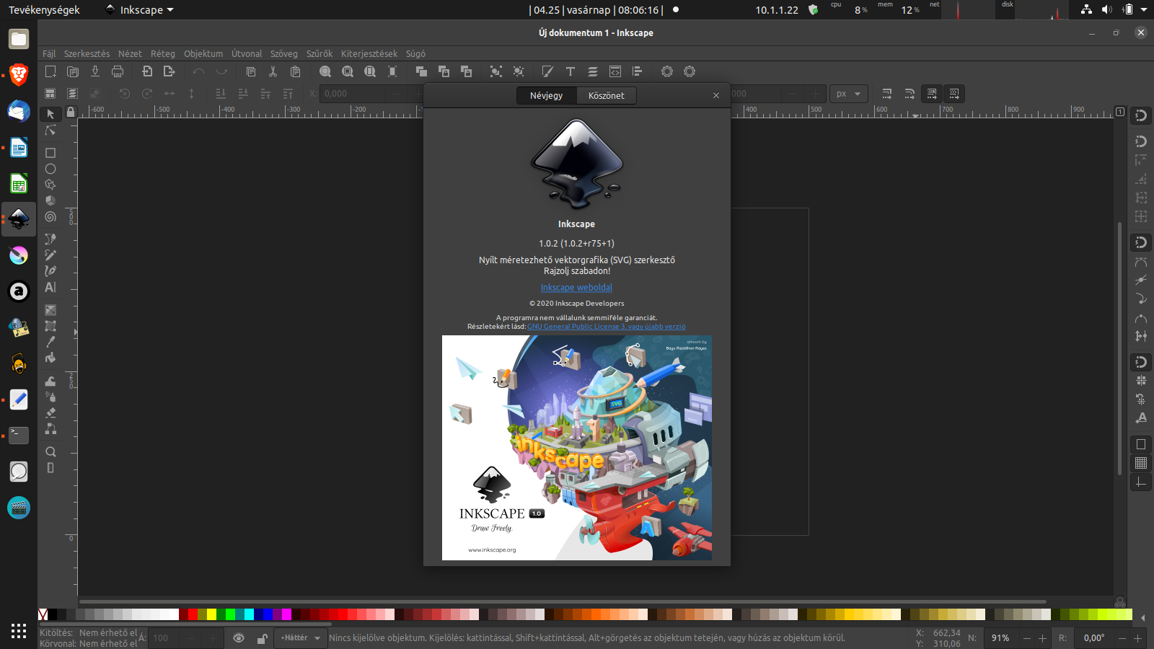Switch to the Névjegy tab
The width and height of the screenshot is (1154, 649).
547,95
